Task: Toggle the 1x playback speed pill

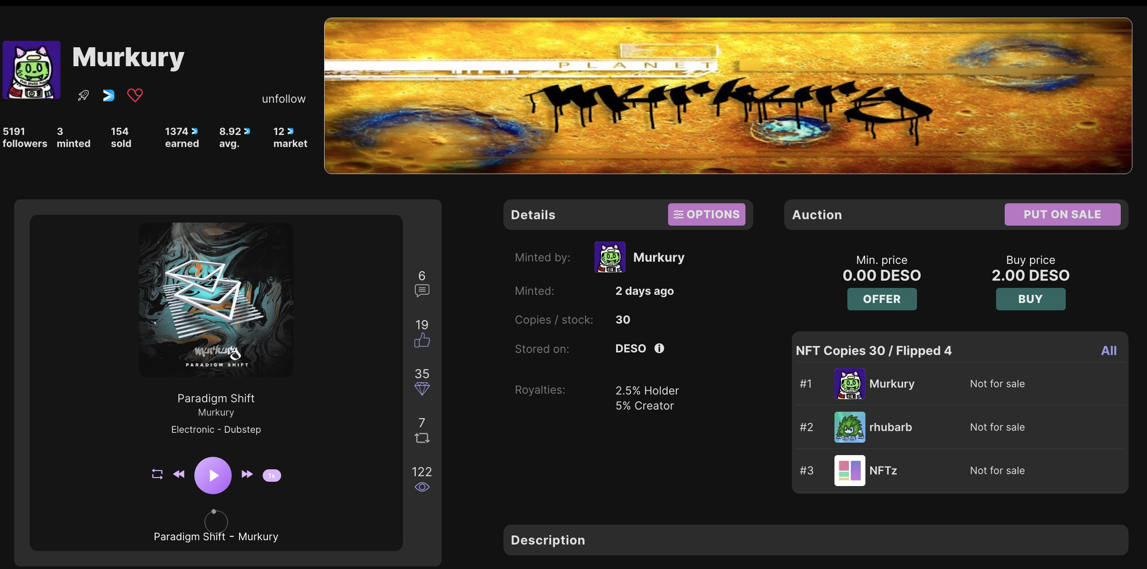Action: point(272,475)
